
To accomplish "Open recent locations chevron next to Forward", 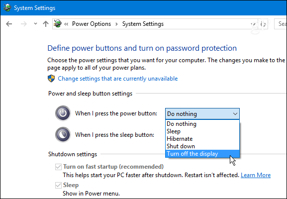I will (x=35, y=23).
